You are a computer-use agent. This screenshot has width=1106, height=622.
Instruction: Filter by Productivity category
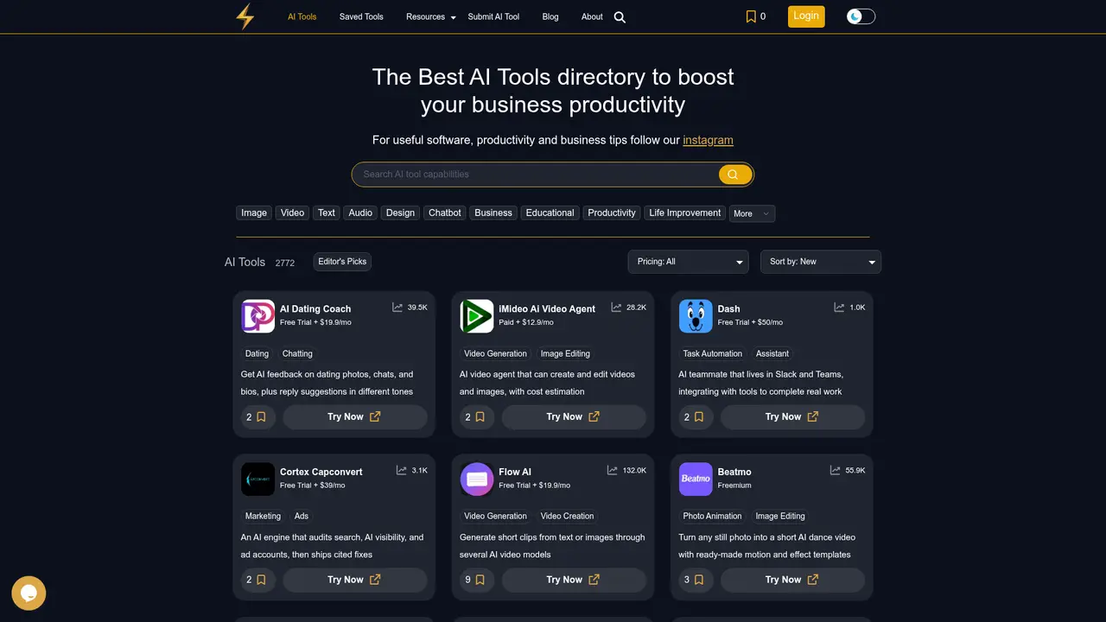click(x=612, y=213)
